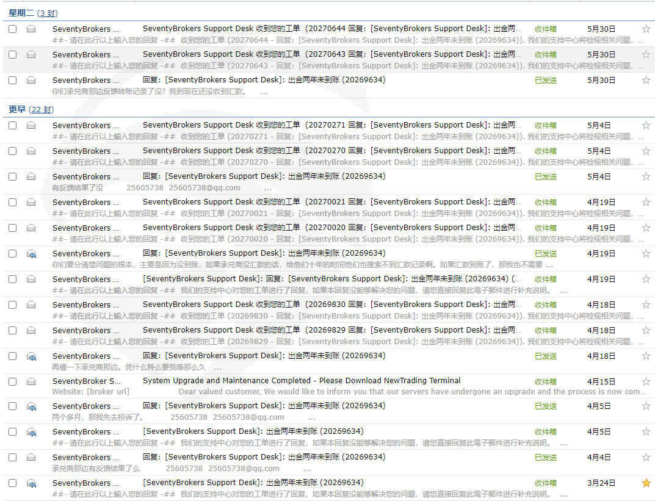Click sender 'SeventyBroker S...' on 4月15日 email
Screen dimensions: 655x501
coord(86,381)
